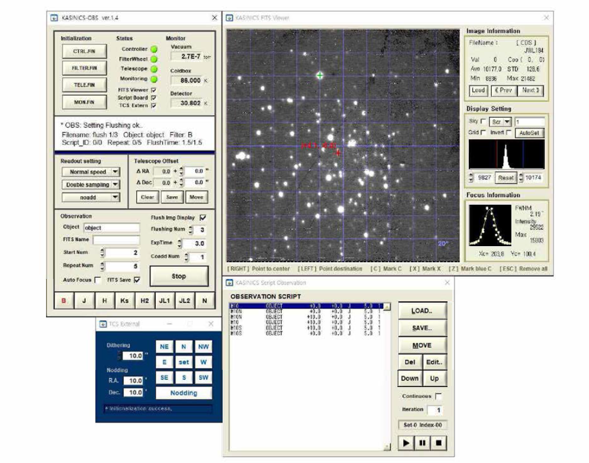Adjust the Start Num stepper

coord(102,252)
